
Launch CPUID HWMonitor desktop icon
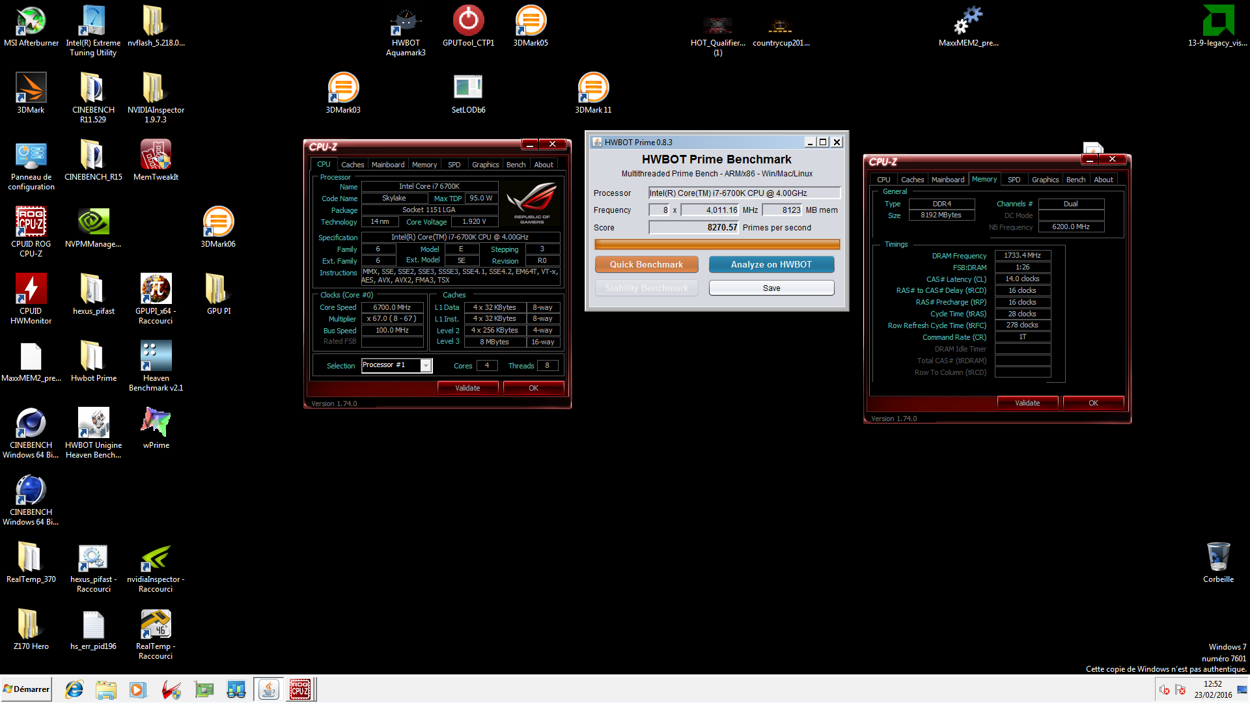pos(31,299)
